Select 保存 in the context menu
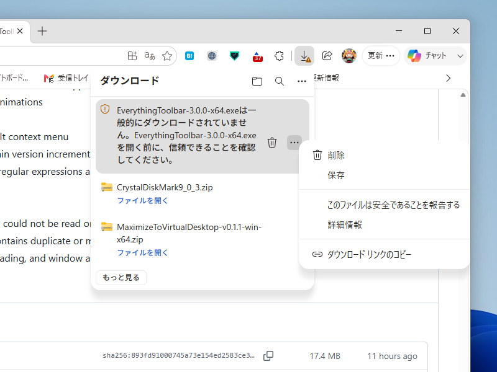Image resolution: width=497 pixels, height=372 pixels. coord(384,175)
